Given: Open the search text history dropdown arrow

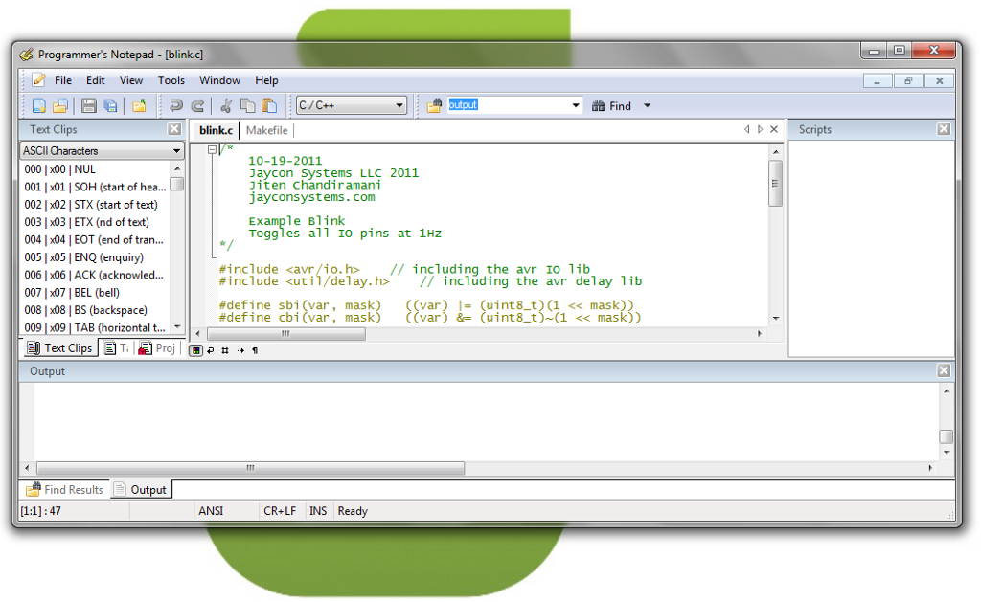Looking at the screenshot, I should [x=576, y=105].
